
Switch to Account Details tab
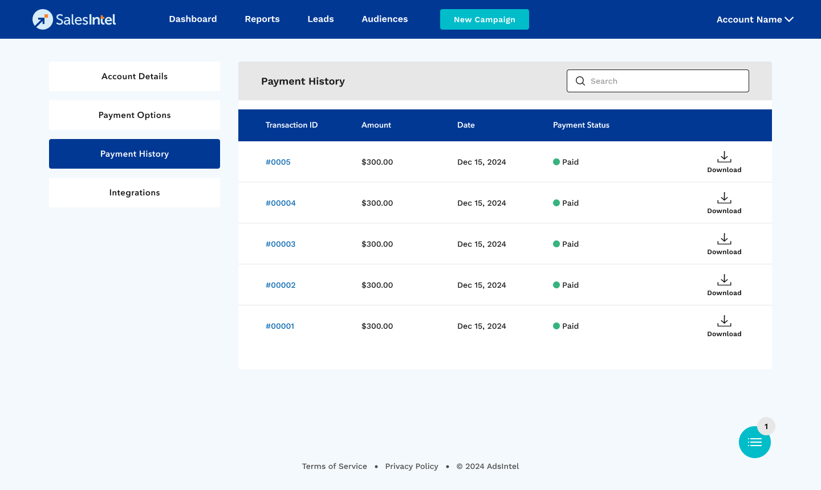tap(135, 76)
